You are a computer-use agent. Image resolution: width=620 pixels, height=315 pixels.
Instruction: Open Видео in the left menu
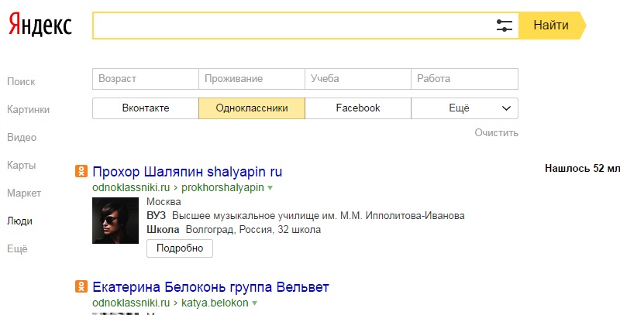click(22, 137)
